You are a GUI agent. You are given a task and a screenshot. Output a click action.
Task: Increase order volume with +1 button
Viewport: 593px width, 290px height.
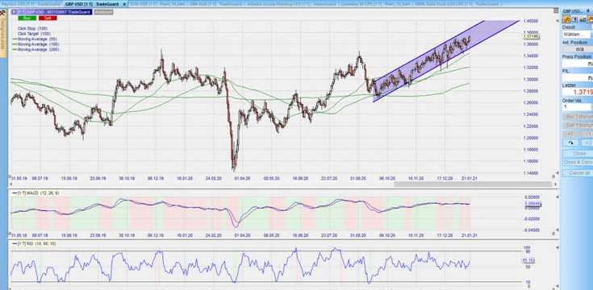pos(570,134)
